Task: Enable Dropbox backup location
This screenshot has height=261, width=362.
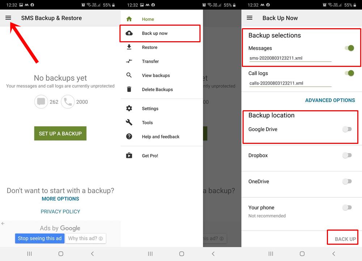Action: click(x=347, y=155)
